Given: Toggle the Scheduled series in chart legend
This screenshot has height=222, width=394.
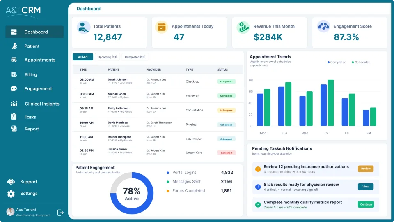Looking at the screenshot, I should pyautogui.click(x=361, y=62).
